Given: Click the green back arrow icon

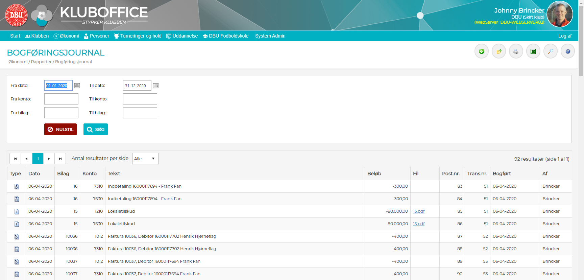Looking at the screenshot, I should coord(481,51).
